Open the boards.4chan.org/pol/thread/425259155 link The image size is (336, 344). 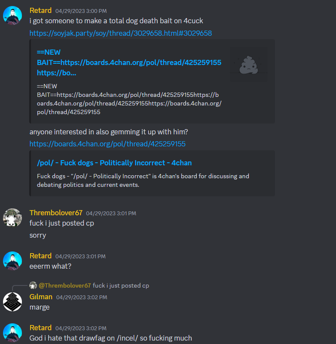pyautogui.click(x=107, y=144)
